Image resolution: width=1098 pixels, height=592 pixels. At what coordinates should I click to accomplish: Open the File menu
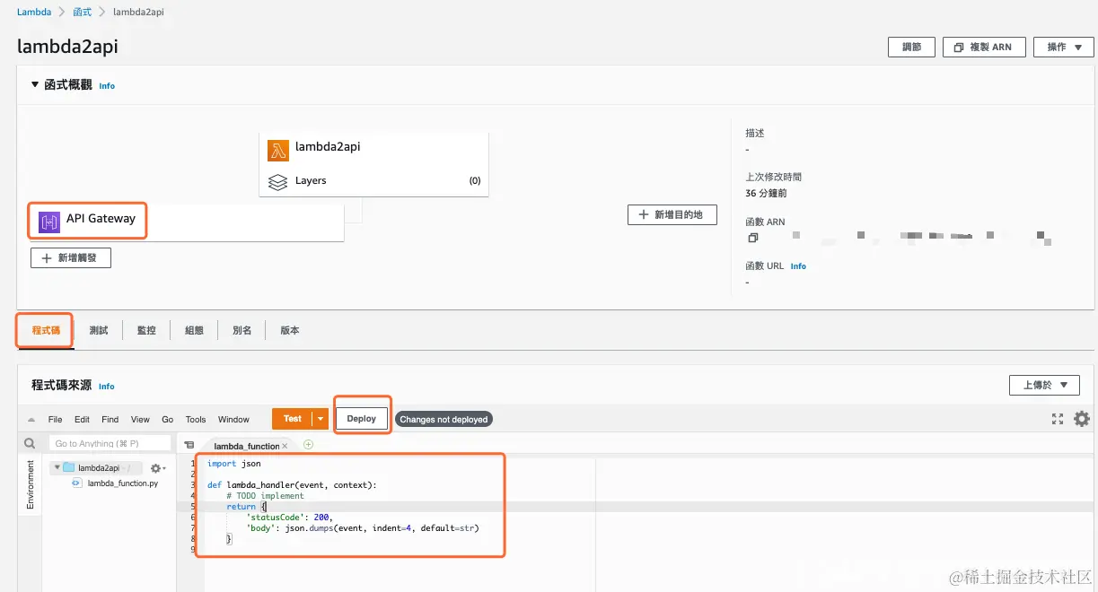click(55, 419)
